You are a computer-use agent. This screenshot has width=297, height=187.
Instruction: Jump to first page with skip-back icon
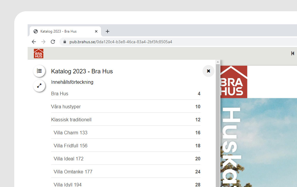tap(293, 53)
